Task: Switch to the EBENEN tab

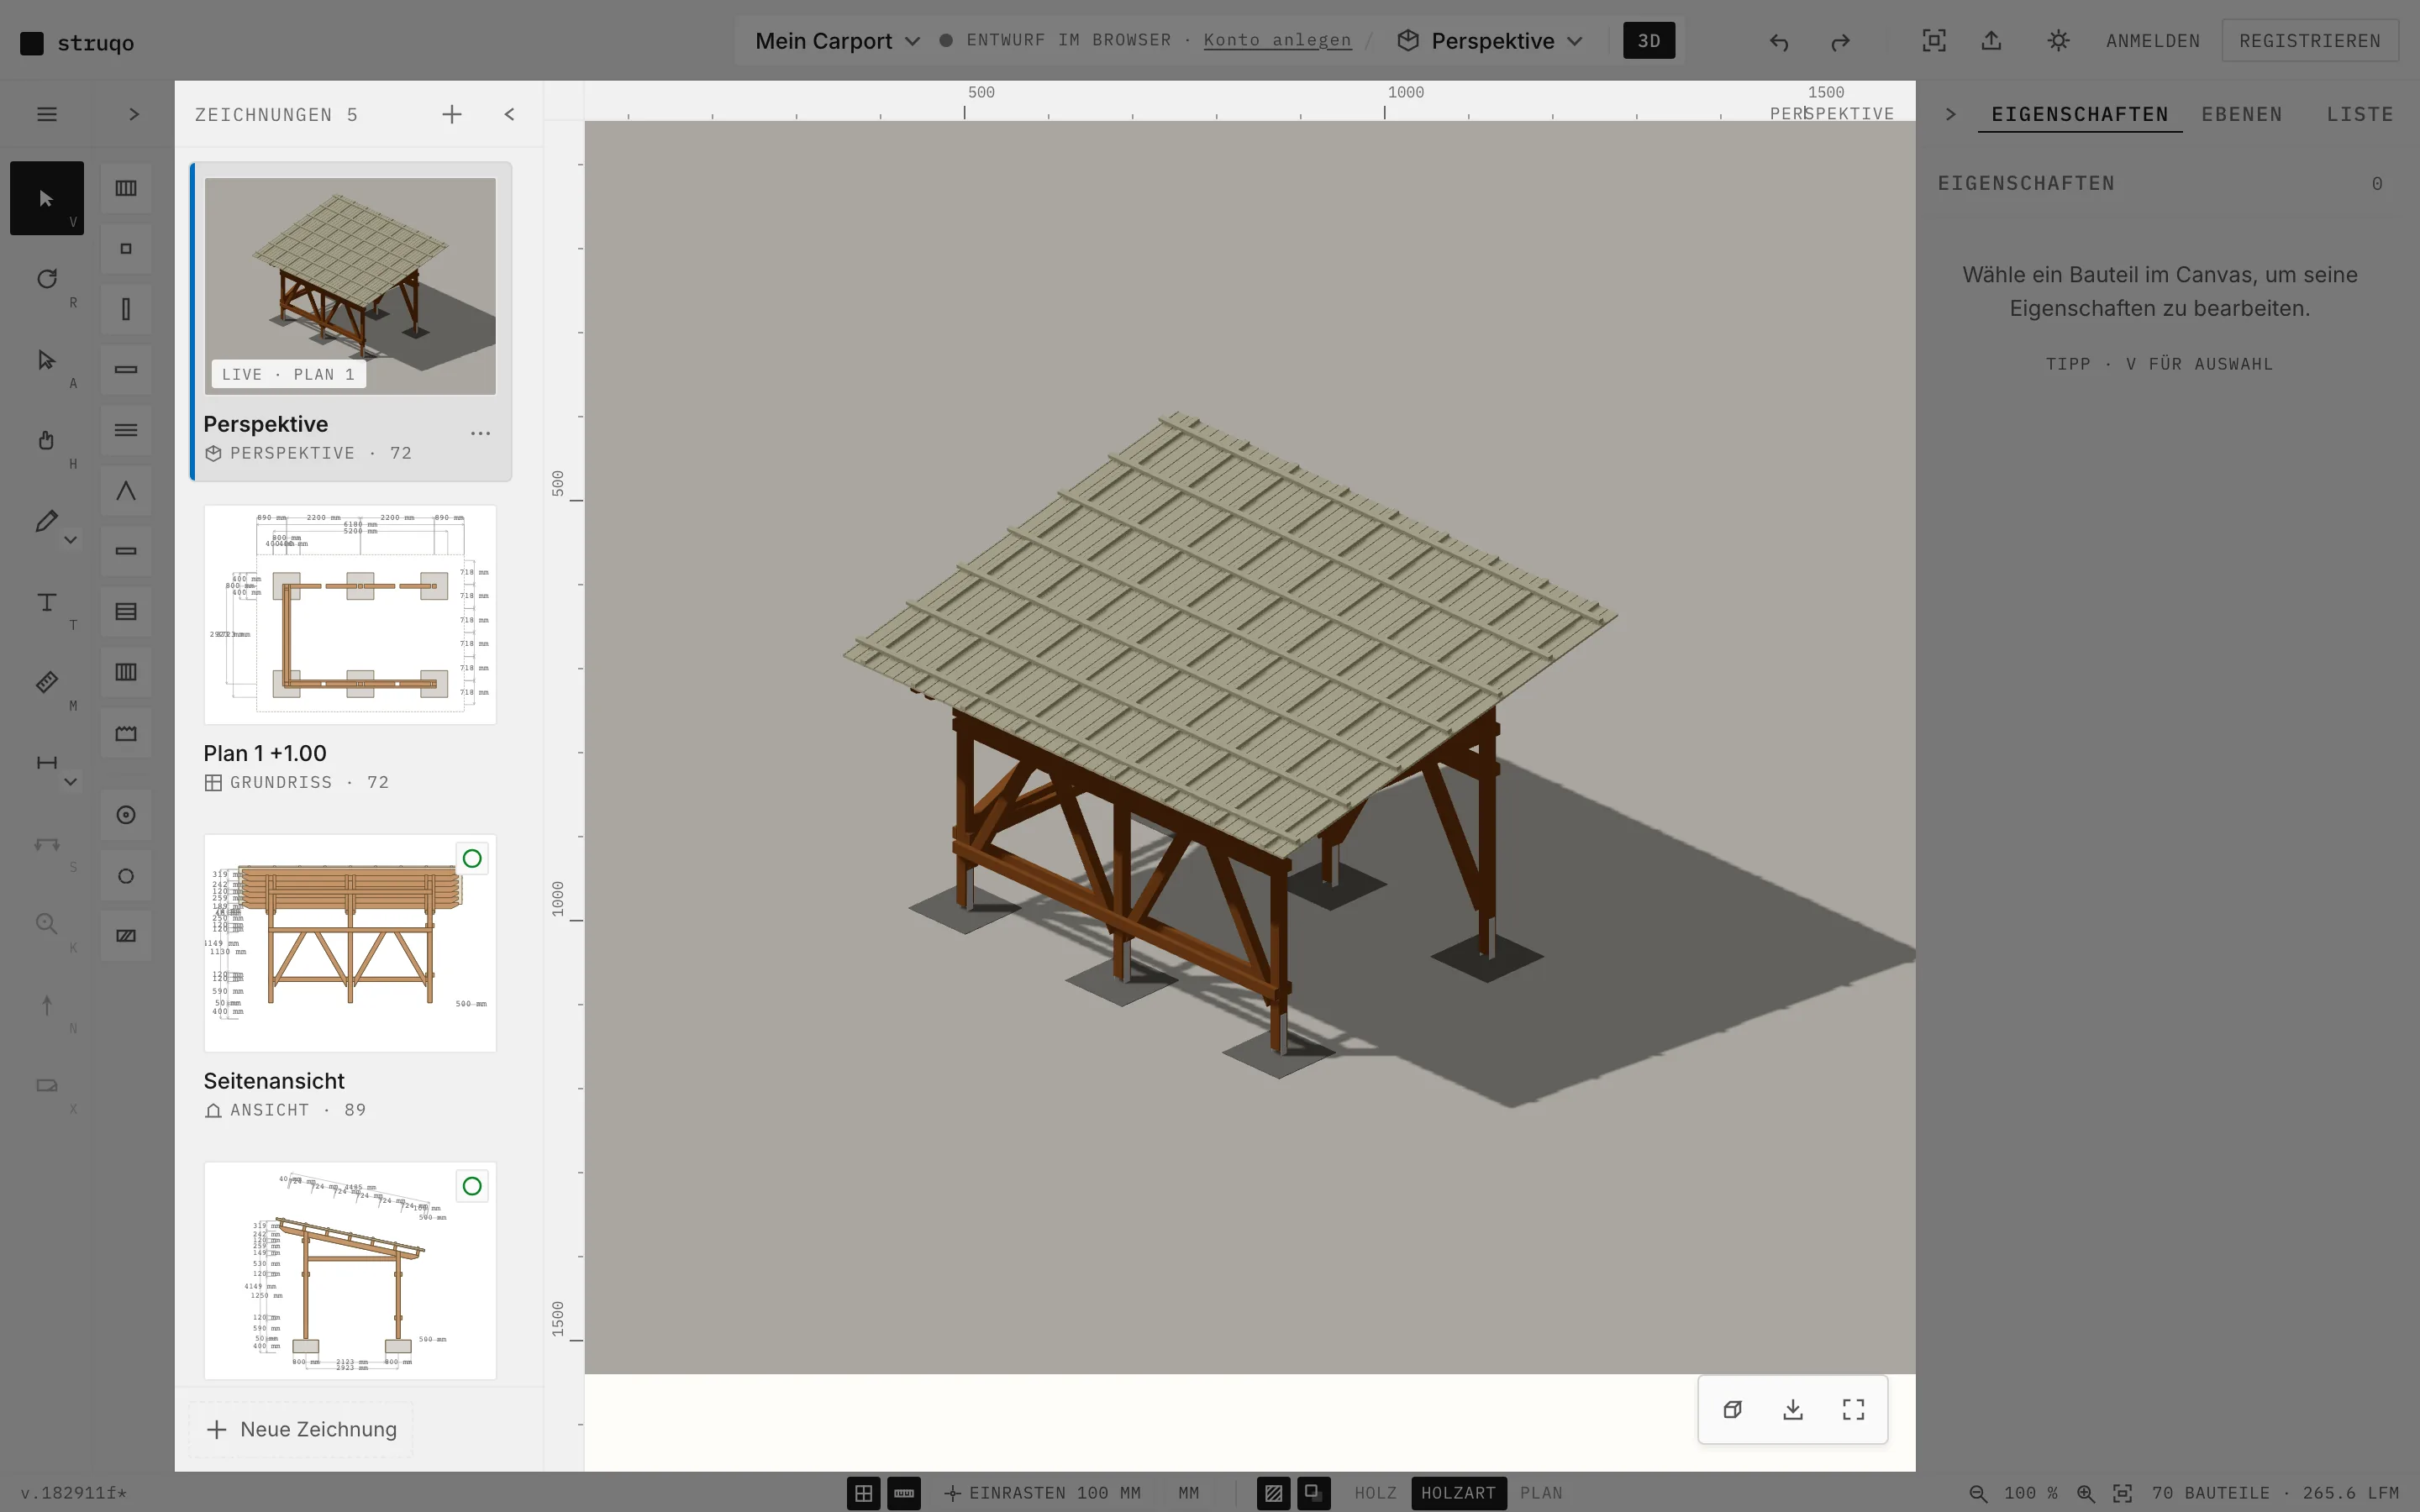Action: tap(2242, 114)
